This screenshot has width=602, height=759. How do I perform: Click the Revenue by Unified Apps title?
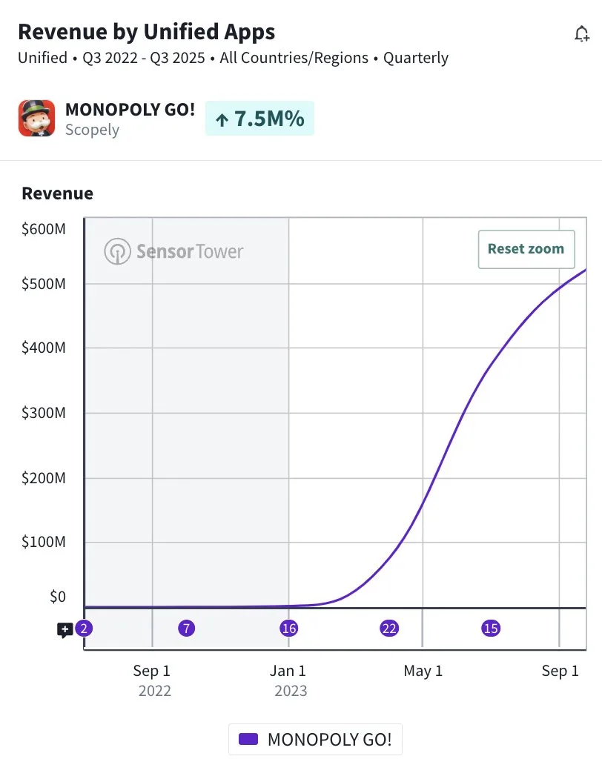146,32
